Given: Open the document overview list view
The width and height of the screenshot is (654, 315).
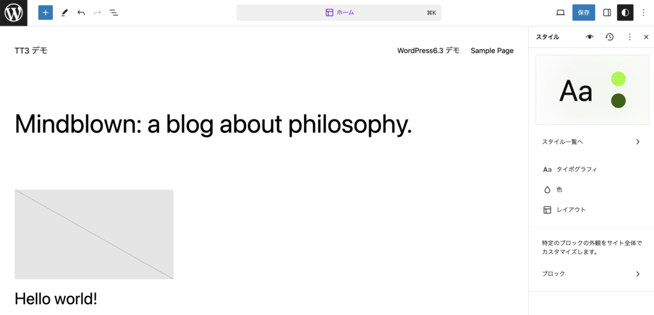Looking at the screenshot, I should 114,13.
